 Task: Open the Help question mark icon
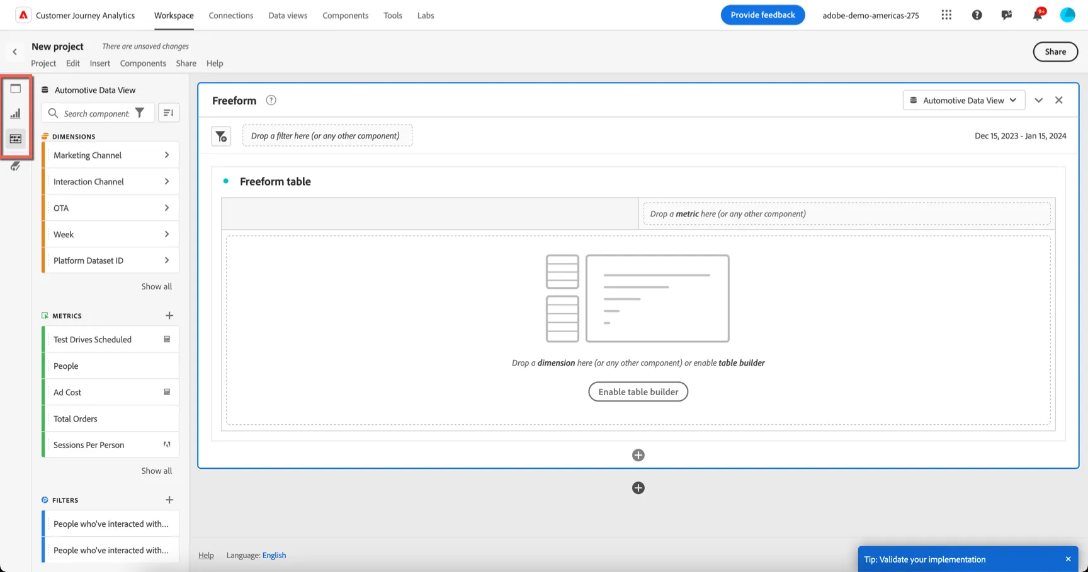coord(977,15)
